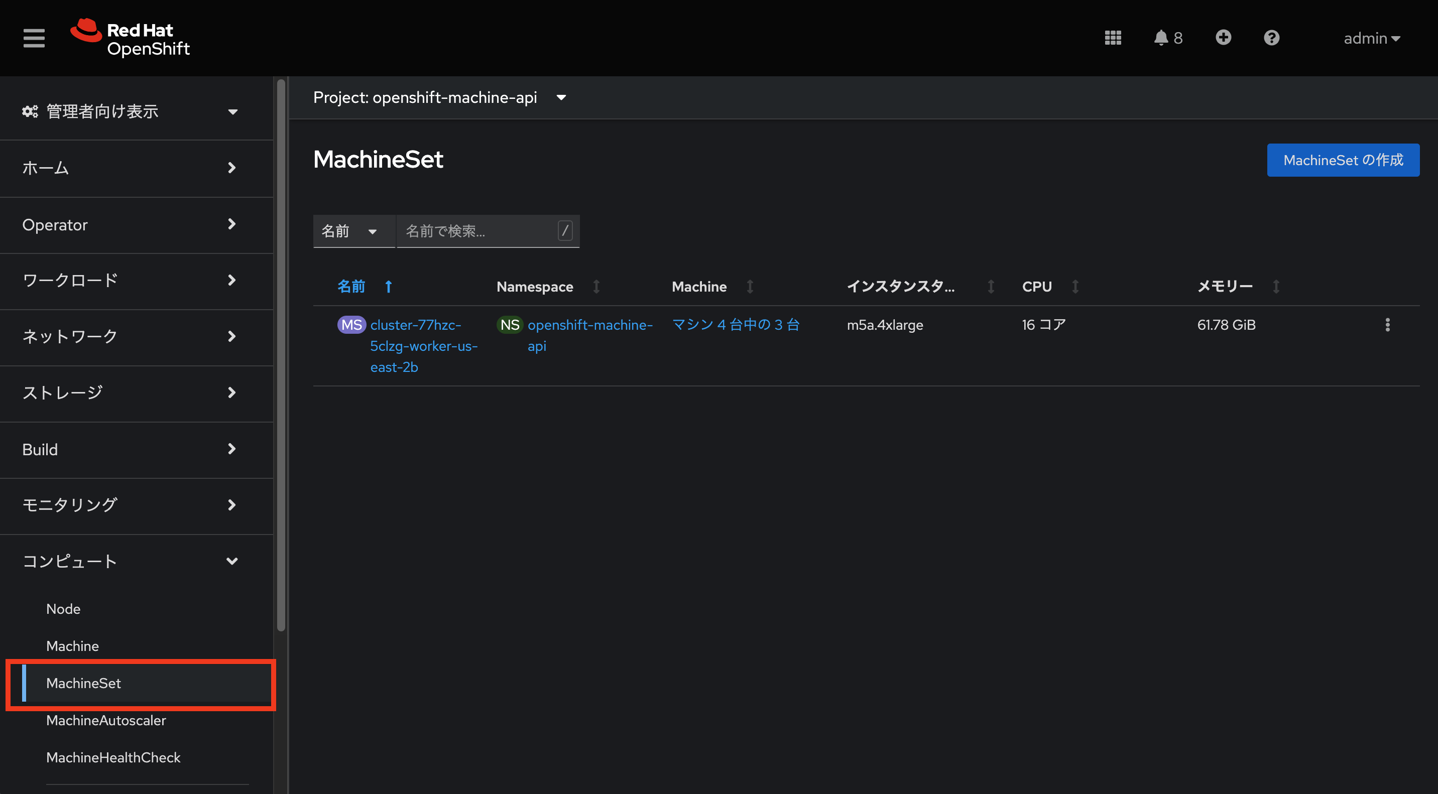
Task: Click the Red Hat OpenShift logo
Action: coord(130,38)
